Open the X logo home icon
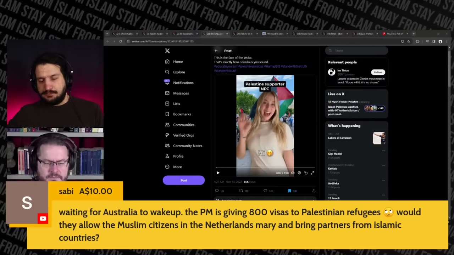Image resolution: width=454 pixels, height=255 pixels. point(167,51)
